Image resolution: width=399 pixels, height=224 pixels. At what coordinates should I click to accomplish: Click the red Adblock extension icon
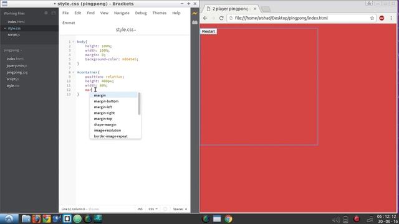pyautogui.click(x=382, y=18)
